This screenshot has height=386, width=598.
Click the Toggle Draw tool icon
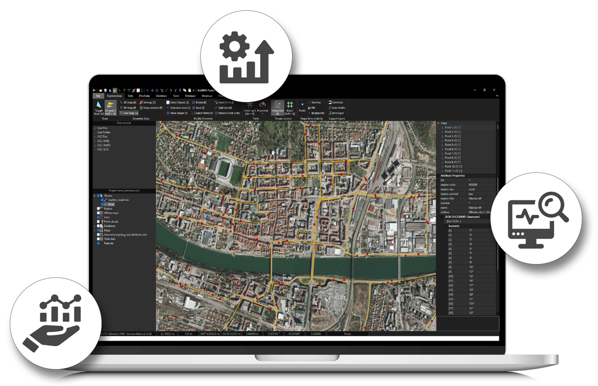98,105
